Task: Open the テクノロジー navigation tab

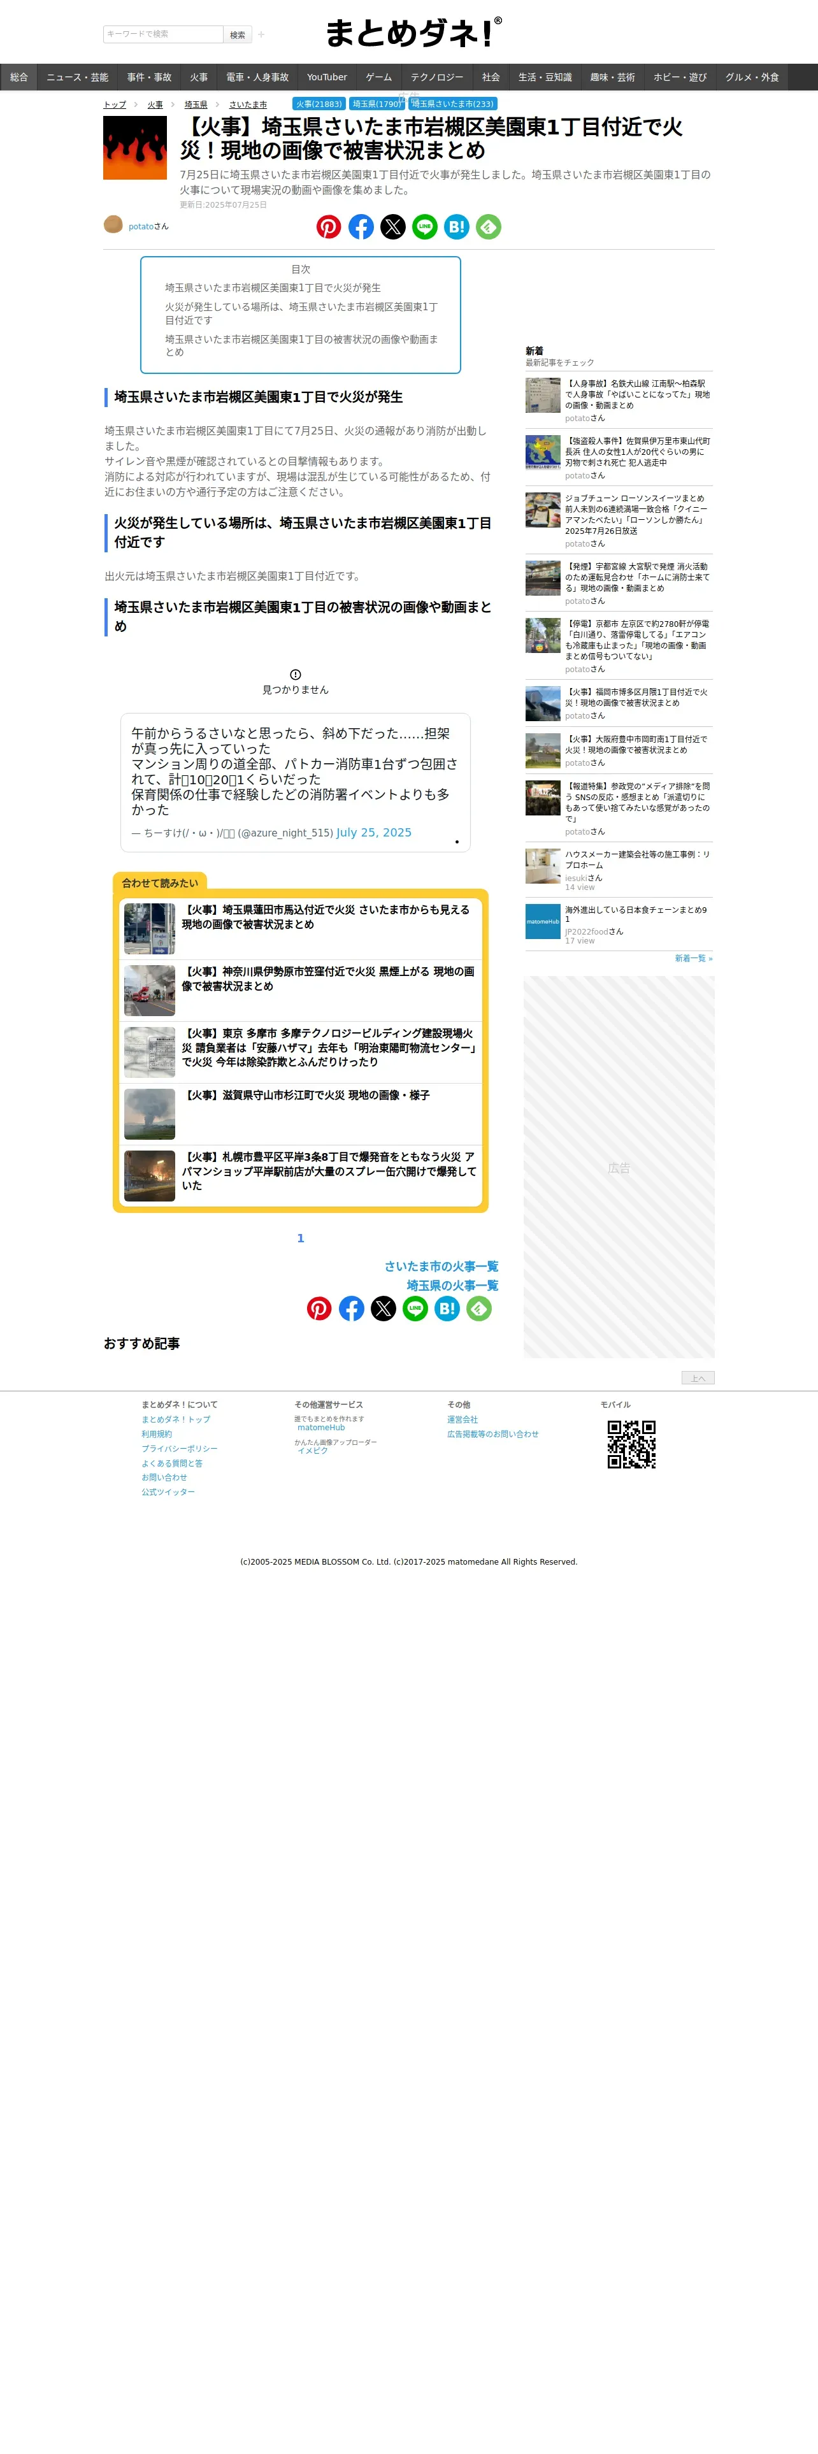Action: [437, 77]
